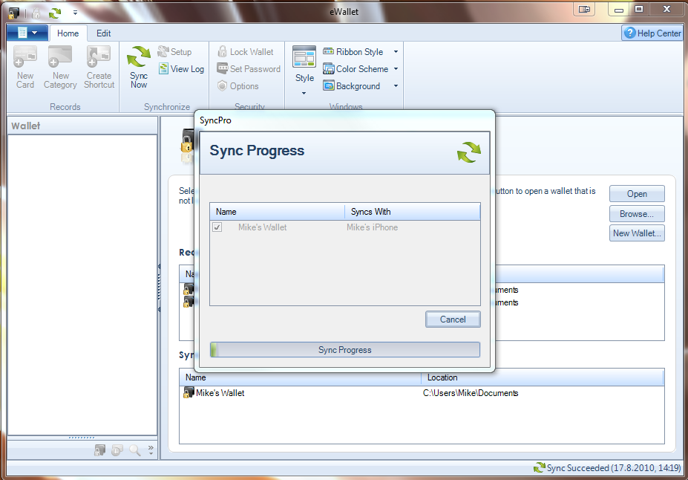The width and height of the screenshot is (688, 480).
Task: Click the New Wallet... button
Action: [x=637, y=233]
